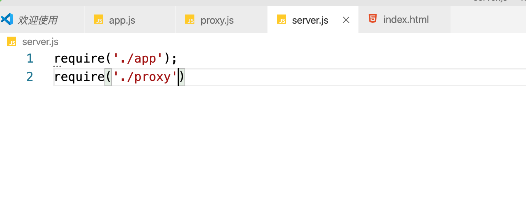Click the JS icon on server.js tab
Screen dimensions: 526x200
tap(281, 19)
